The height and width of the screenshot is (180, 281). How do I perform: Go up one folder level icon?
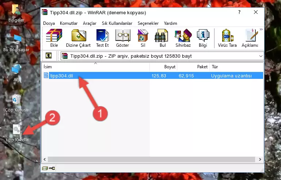click(49, 56)
